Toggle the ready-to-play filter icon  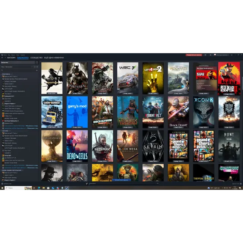point(37,67)
